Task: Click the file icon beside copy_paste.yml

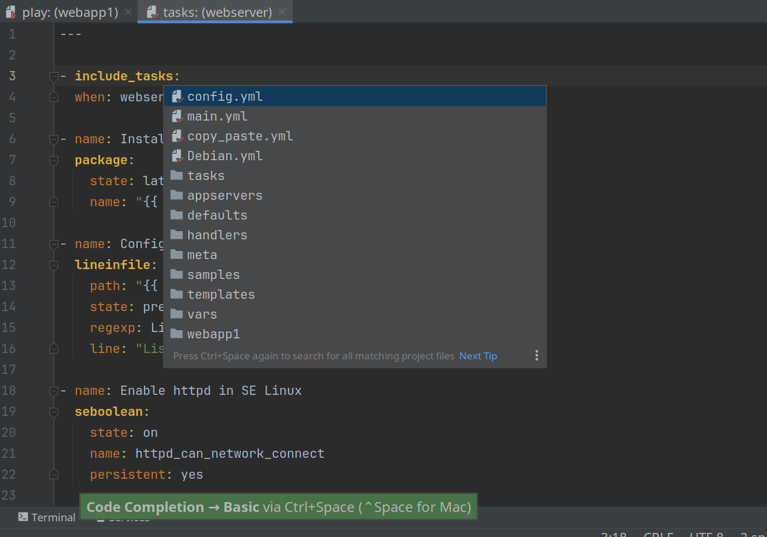Action: 177,136
